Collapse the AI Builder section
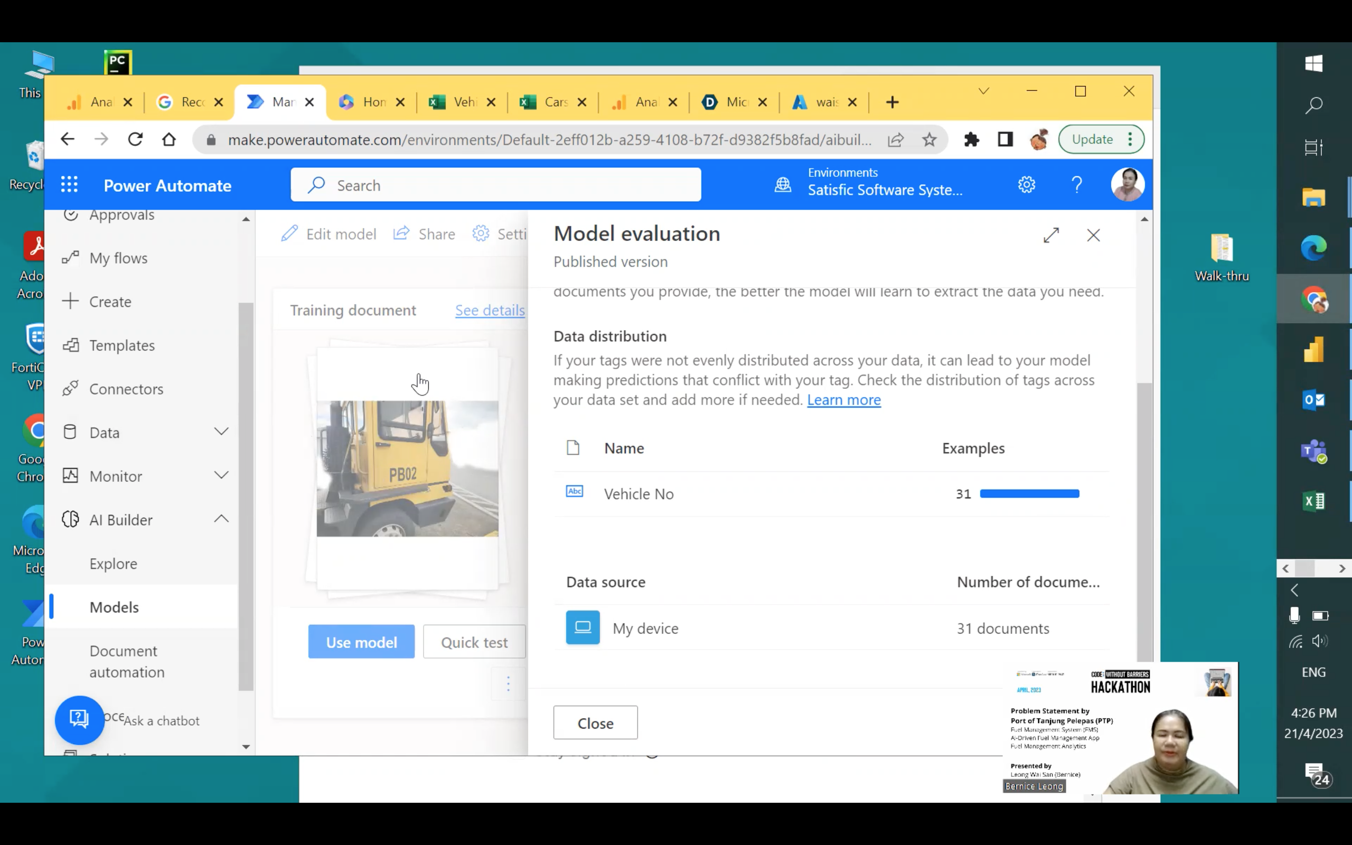 221,519
